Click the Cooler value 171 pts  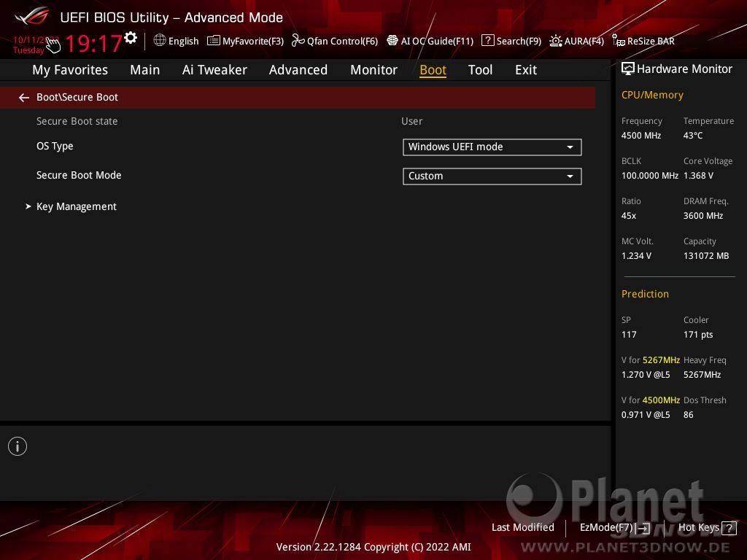(x=698, y=334)
